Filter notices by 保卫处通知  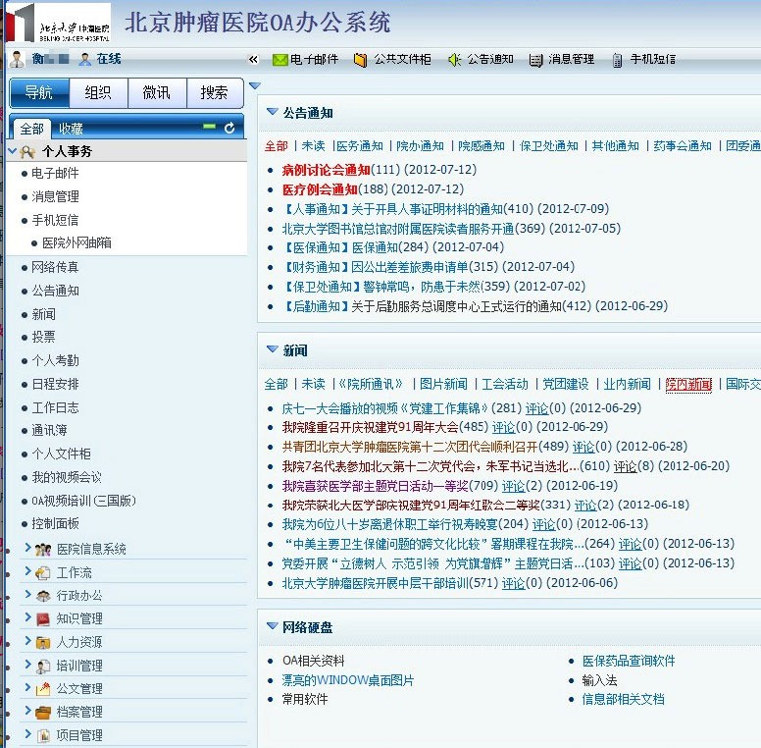[548, 145]
